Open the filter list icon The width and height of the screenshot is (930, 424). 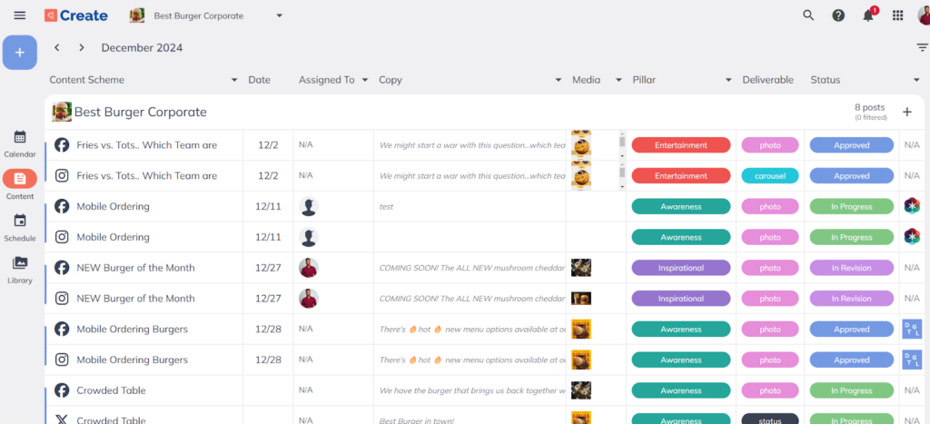923,47
